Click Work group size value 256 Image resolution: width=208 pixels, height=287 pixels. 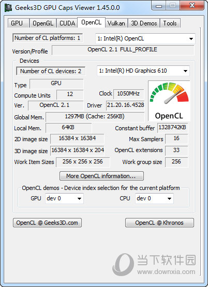176,162
